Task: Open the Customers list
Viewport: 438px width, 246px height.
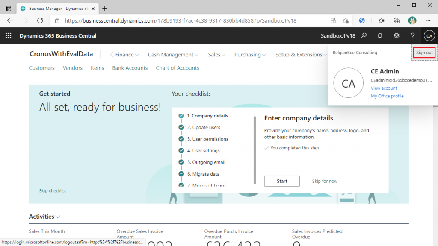Action: [41, 68]
